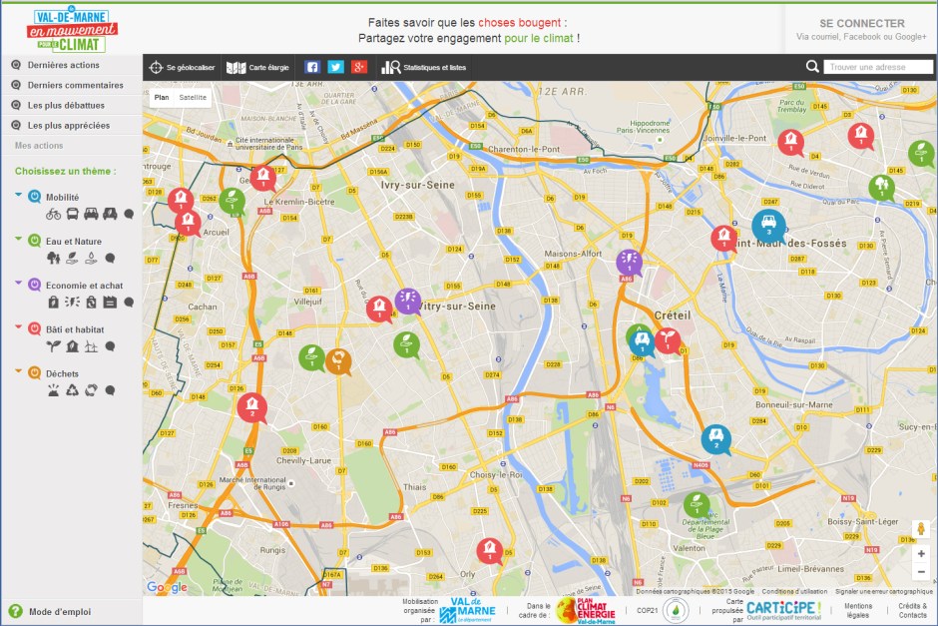Toggle the blue Mobilité theme power button
938x626 pixels.
[35, 197]
